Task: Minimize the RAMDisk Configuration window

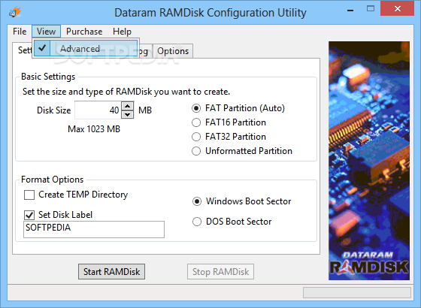Action: coord(350,11)
